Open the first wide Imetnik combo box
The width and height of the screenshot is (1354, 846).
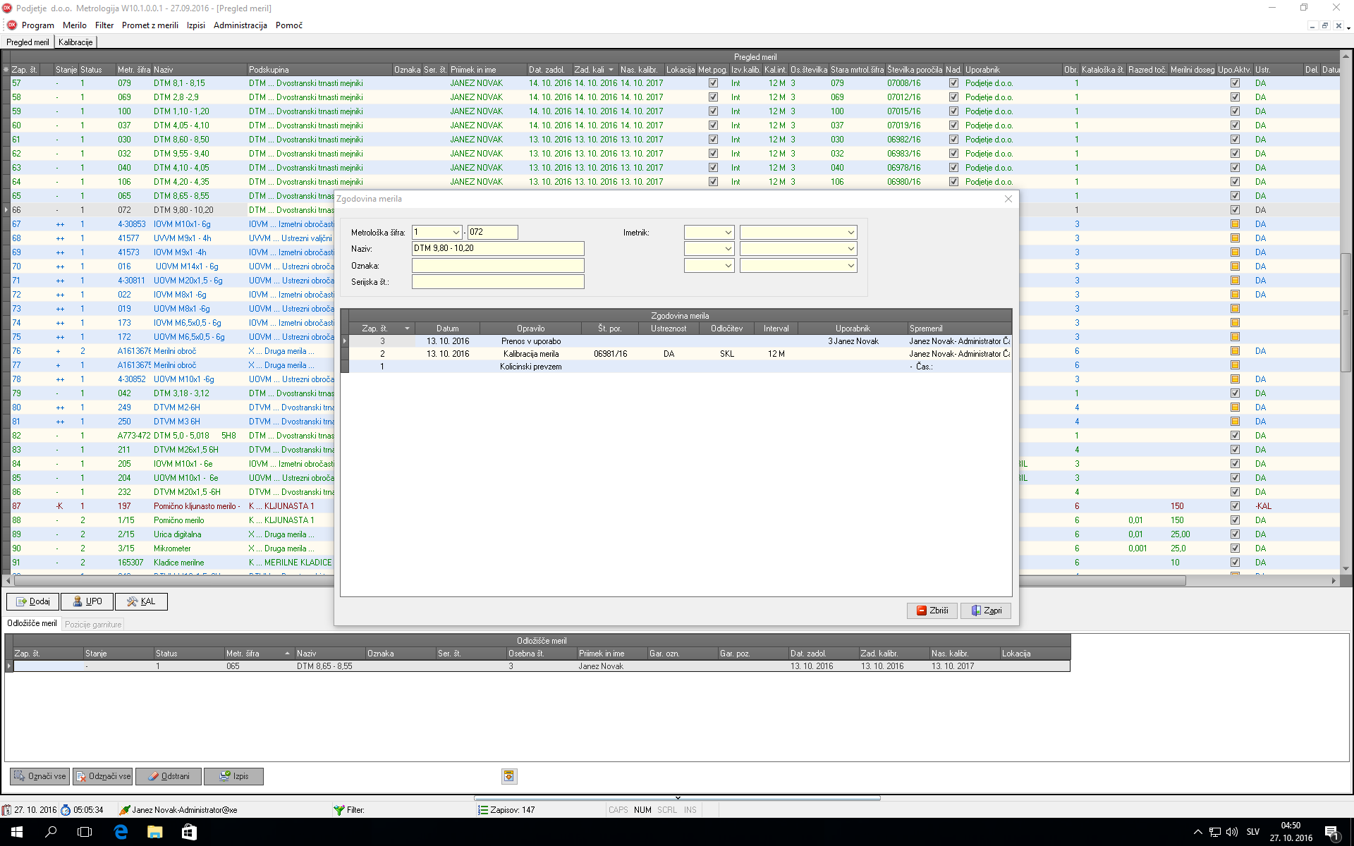[850, 233]
